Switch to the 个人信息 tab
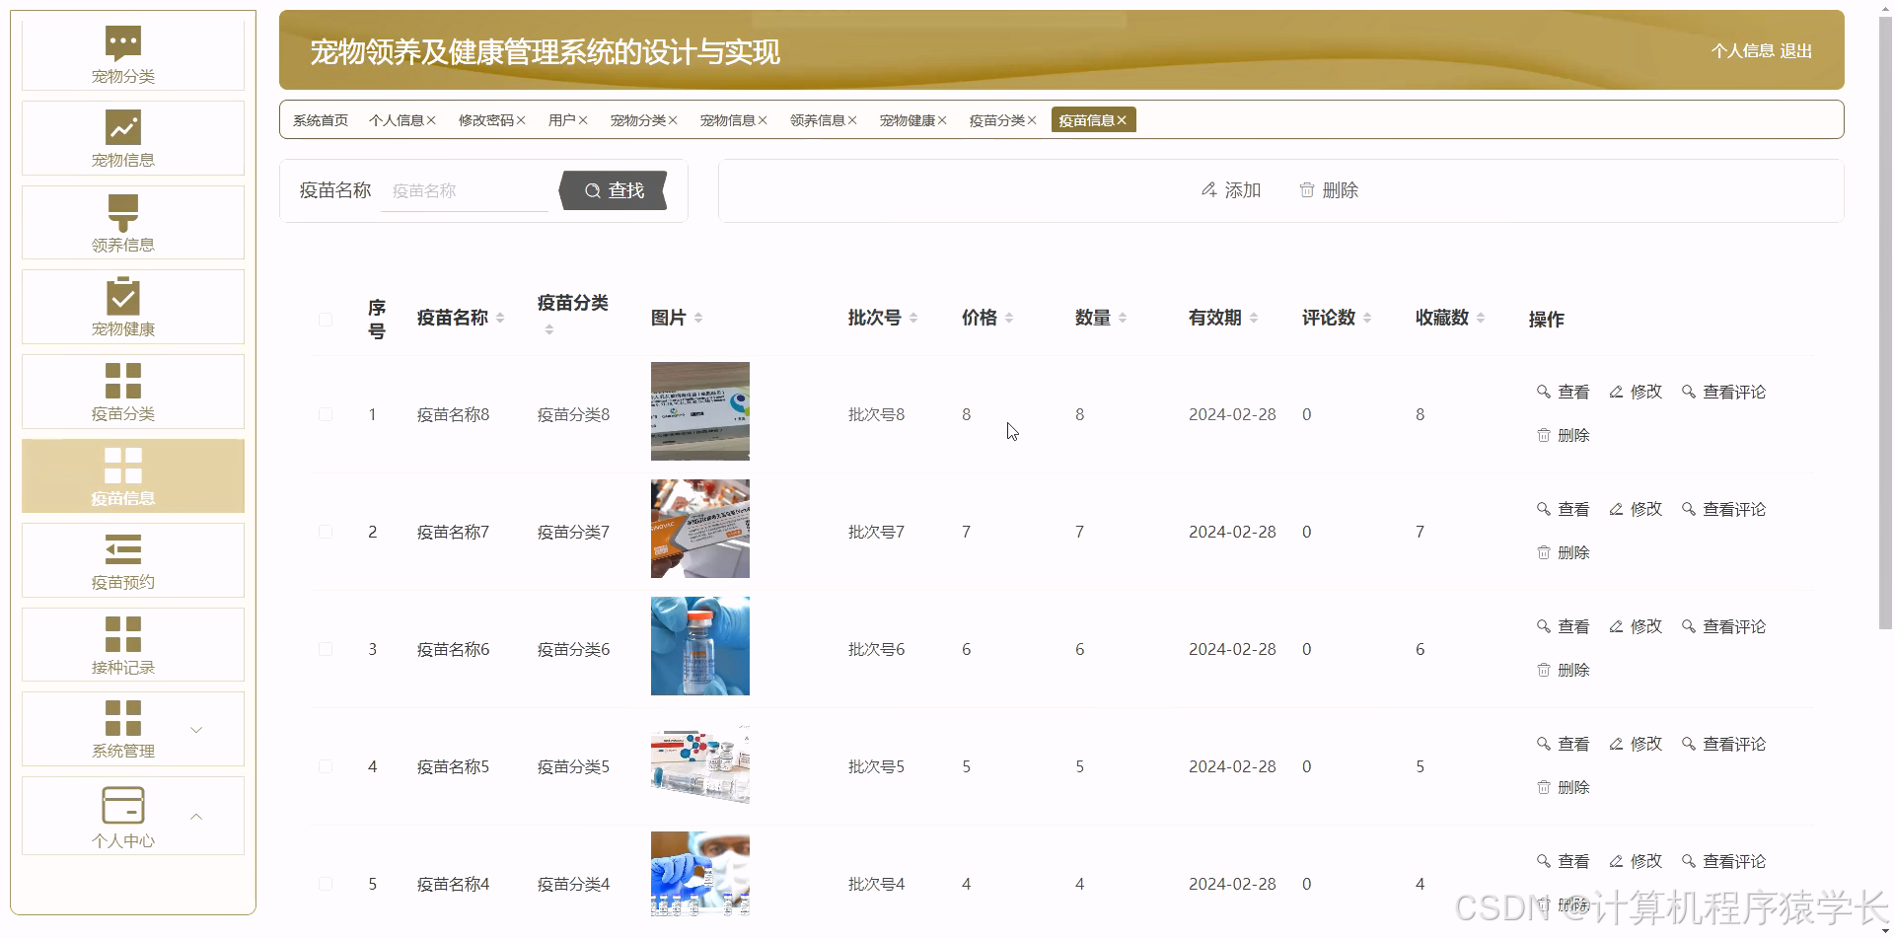Image resolution: width=1894 pixels, height=939 pixels. tap(397, 120)
